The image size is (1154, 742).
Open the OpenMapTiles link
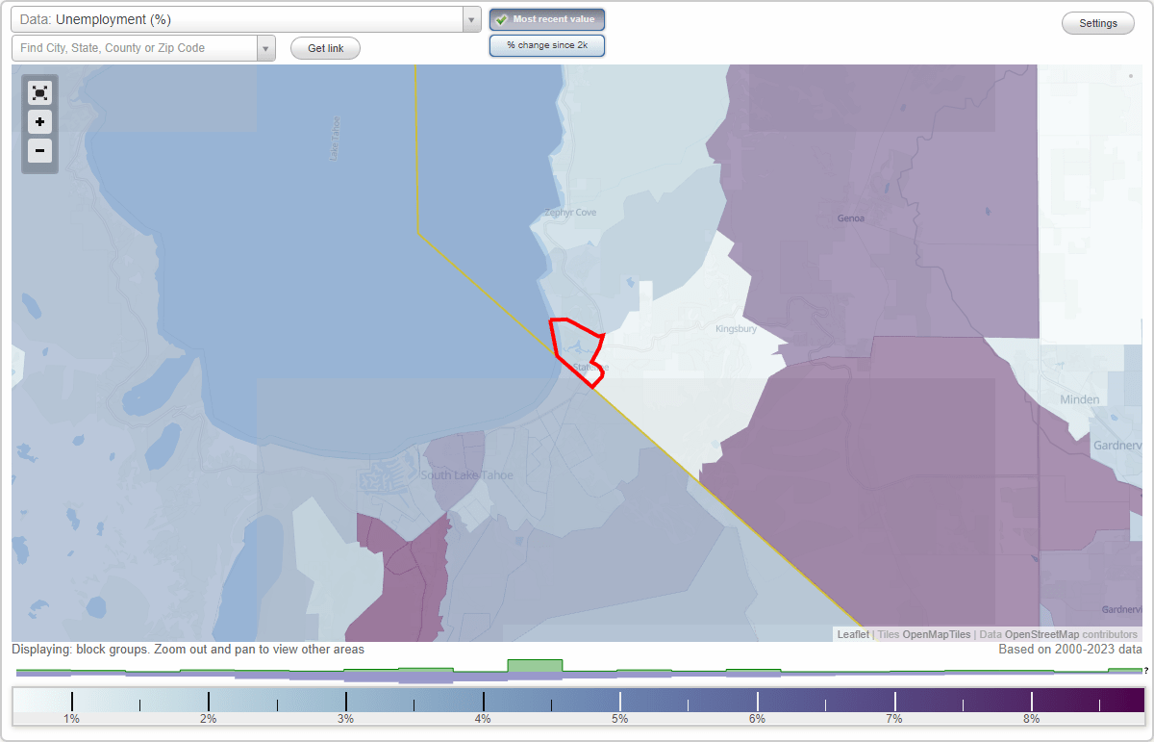pos(936,634)
